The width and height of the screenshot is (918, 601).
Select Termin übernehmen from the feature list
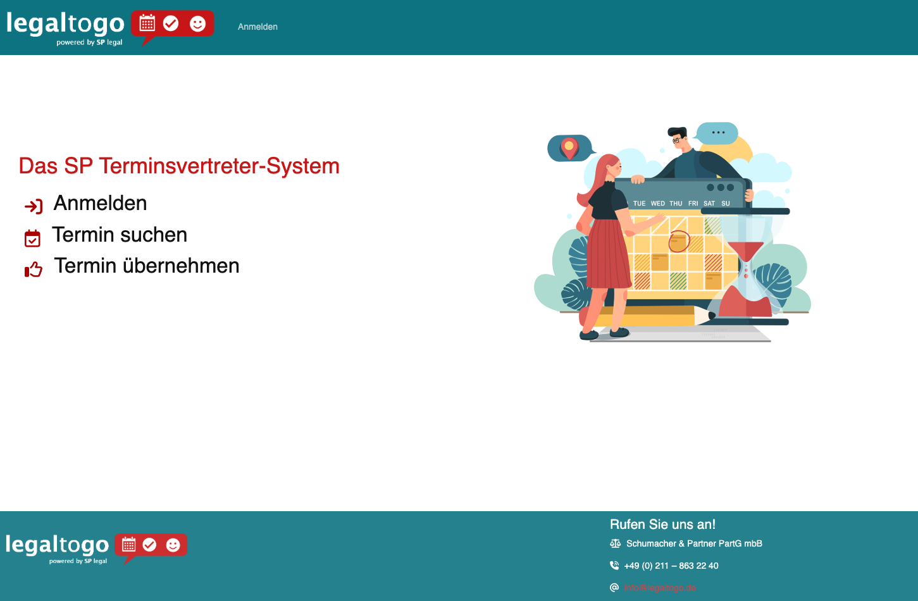[147, 266]
